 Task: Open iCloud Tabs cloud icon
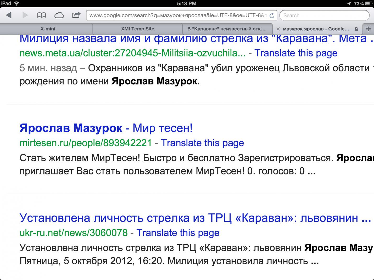point(59,15)
